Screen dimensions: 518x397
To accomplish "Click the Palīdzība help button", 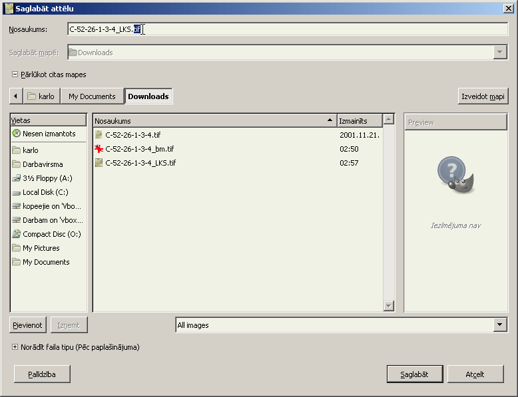I will click(x=42, y=374).
